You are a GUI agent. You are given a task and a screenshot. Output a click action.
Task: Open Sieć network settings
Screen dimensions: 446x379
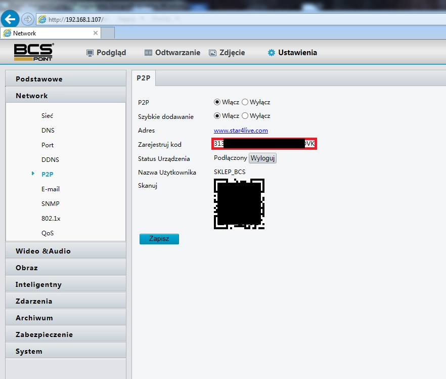(x=47, y=115)
